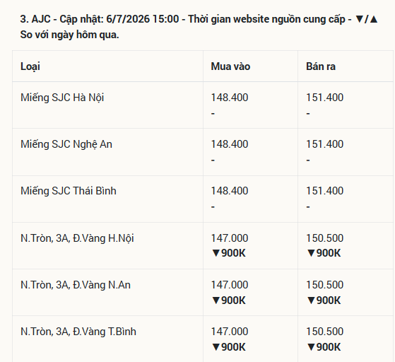Click down-arrow 900K under H.Nội buy price
The height and width of the screenshot is (362, 395).
(228, 253)
